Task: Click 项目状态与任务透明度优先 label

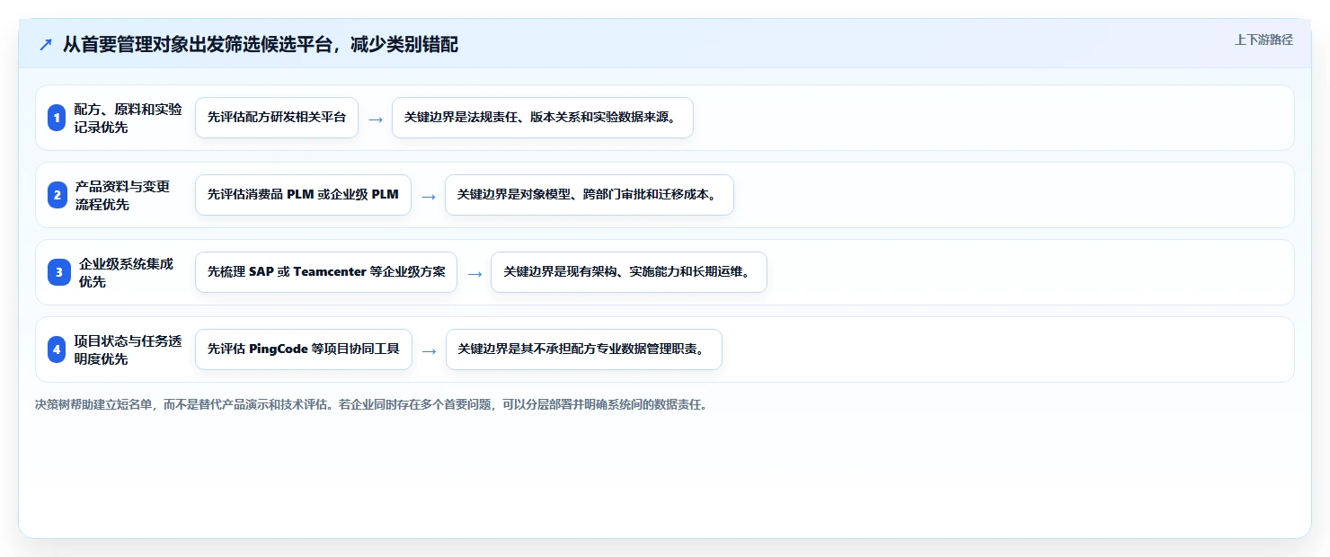Action: (x=128, y=349)
